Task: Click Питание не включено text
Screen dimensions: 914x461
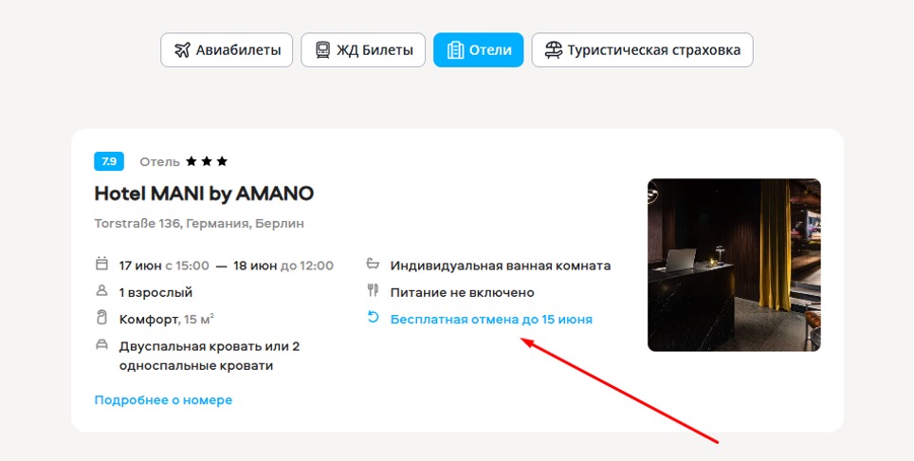Action: 463,292
